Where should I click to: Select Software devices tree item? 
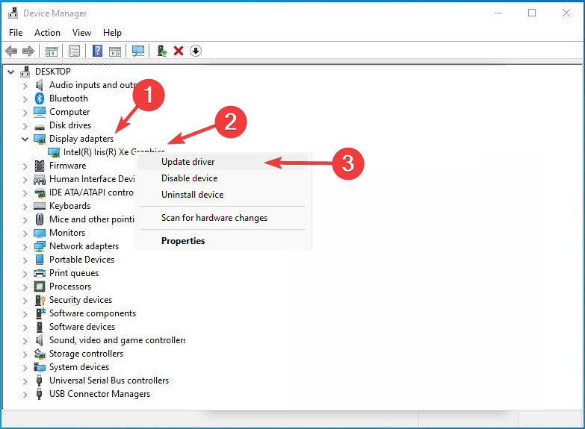click(82, 327)
